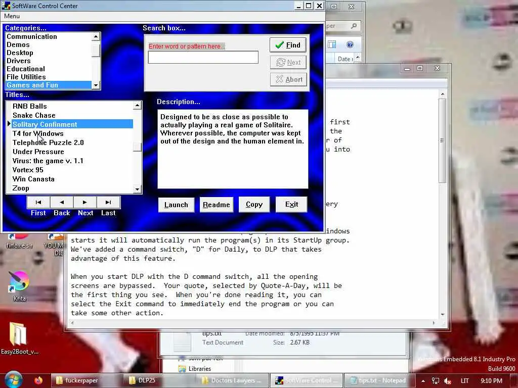Select Win Canasta title
The image size is (518, 388).
tap(72, 179)
